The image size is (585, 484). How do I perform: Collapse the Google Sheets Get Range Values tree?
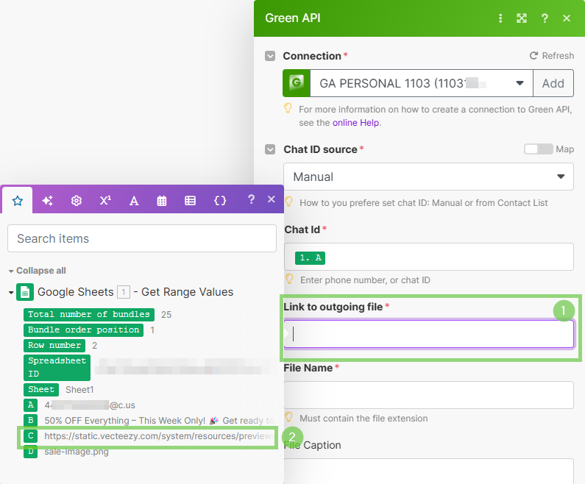(x=11, y=292)
